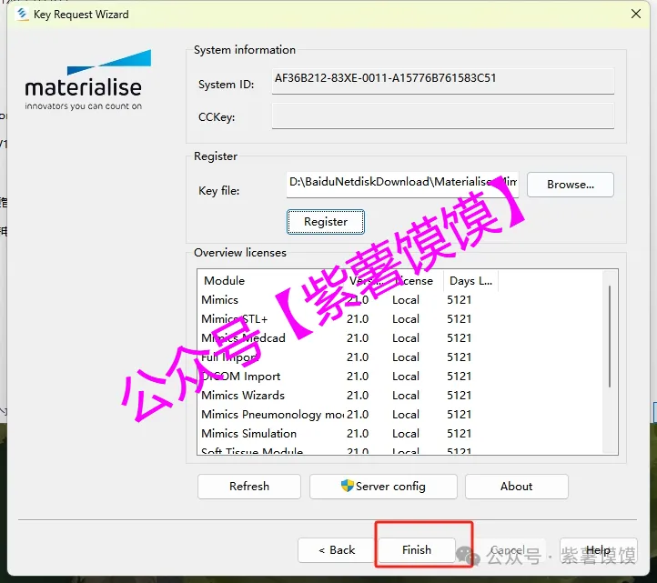Click inside the Key file path field

(x=402, y=183)
